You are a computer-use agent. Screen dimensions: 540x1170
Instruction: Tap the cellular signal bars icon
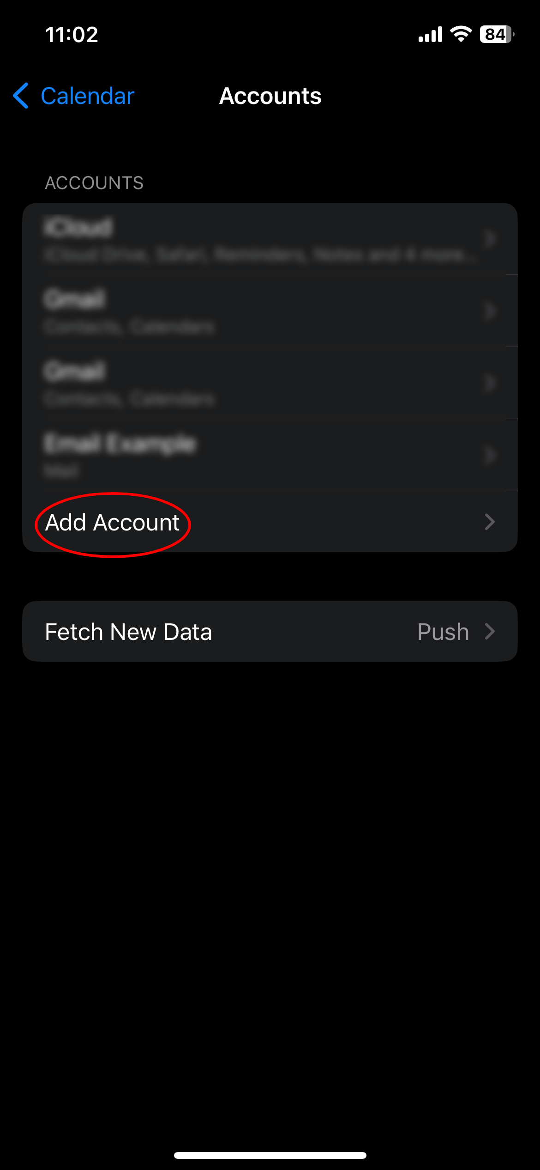point(430,34)
